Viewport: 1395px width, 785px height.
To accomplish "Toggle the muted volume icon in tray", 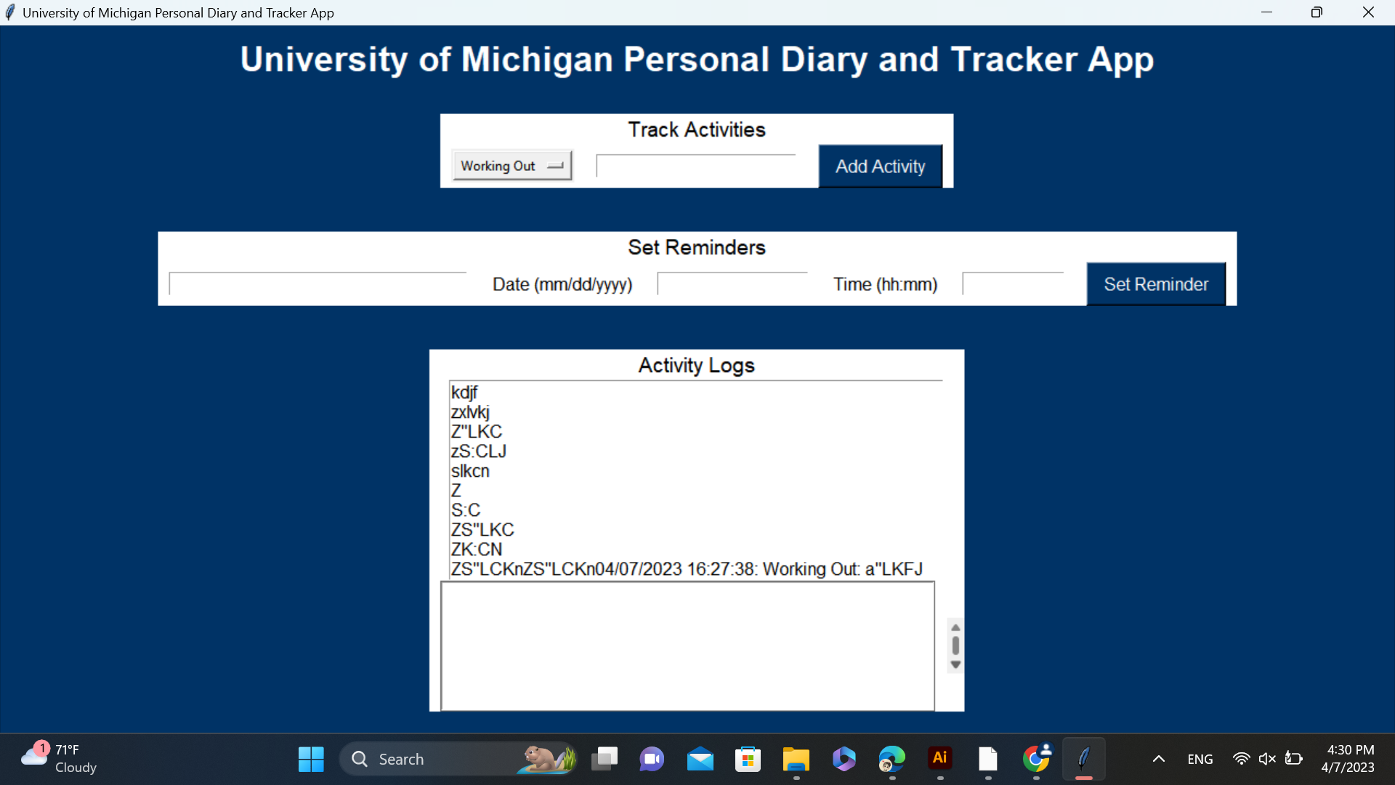I will 1267,759.
